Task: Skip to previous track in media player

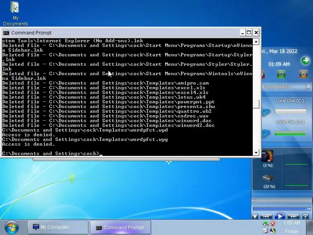Action: click(266, 217)
